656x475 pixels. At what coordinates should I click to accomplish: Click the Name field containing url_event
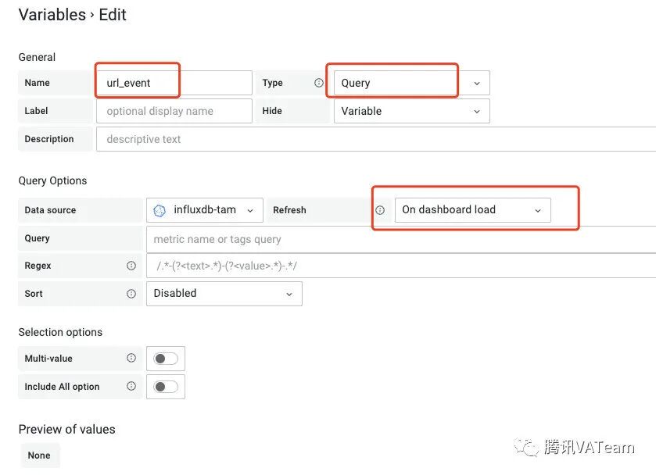pyautogui.click(x=174, y=83)
